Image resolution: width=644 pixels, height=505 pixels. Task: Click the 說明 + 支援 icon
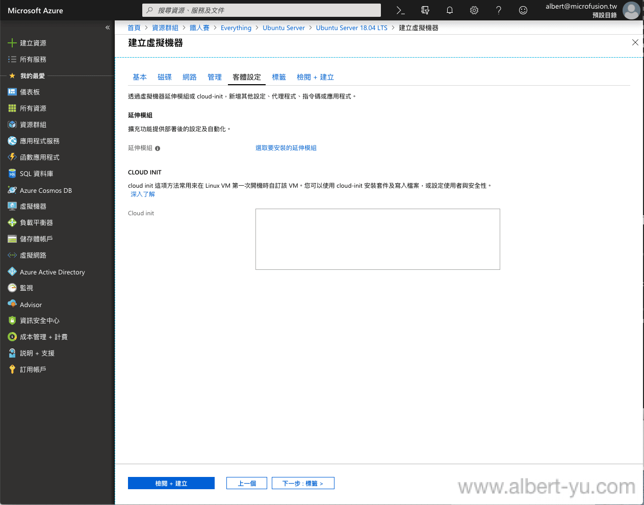point(12,353)
